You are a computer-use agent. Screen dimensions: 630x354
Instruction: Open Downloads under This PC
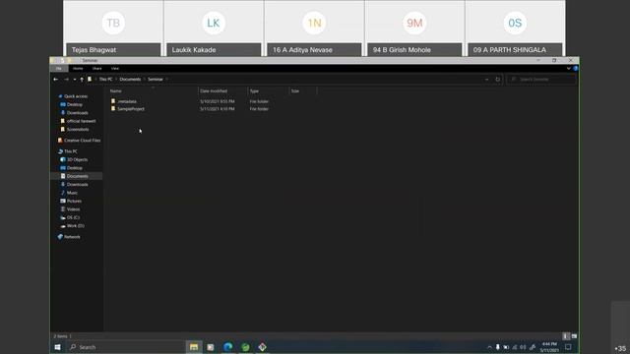pos(77,184)
